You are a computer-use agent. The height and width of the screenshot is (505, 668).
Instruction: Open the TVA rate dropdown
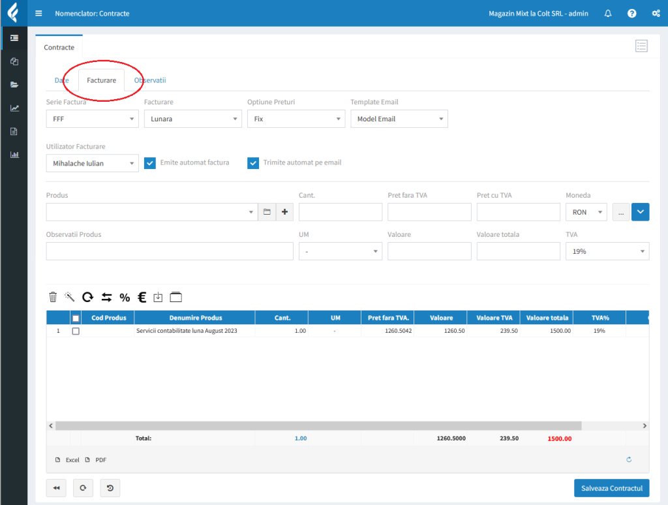[x=607, y=251]
